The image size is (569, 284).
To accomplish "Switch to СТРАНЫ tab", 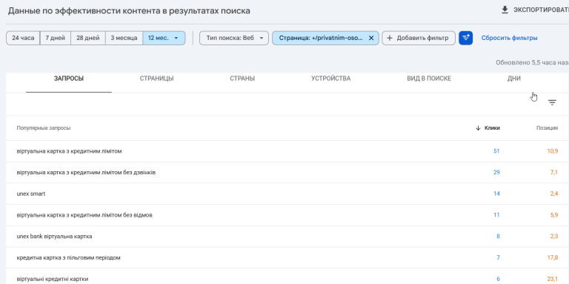I will tap(242, 79).
